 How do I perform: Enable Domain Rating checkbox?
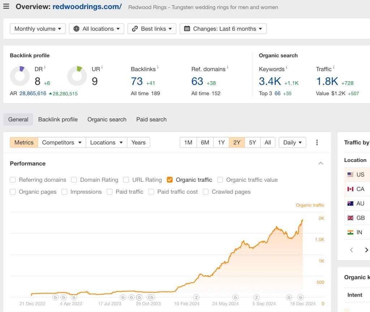tap(74, 180)
